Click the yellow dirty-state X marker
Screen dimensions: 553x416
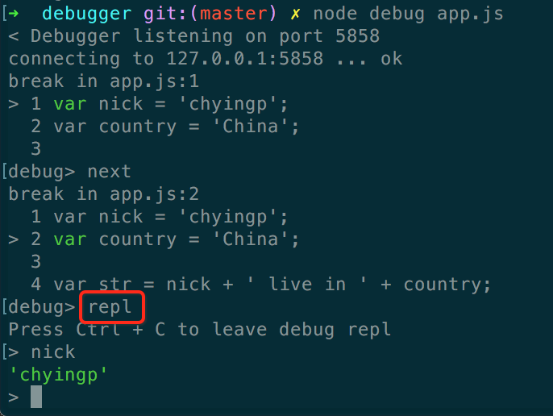click(295, 15)
